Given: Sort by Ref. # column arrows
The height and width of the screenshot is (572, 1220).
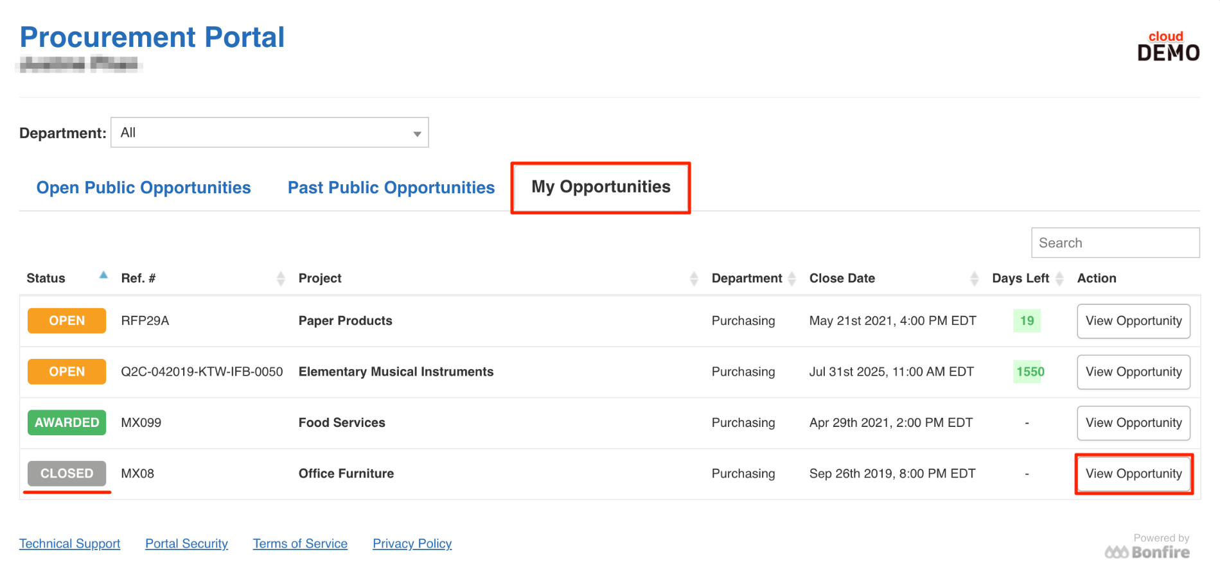Looking at the screenshot, I should (x=281, y=279).
